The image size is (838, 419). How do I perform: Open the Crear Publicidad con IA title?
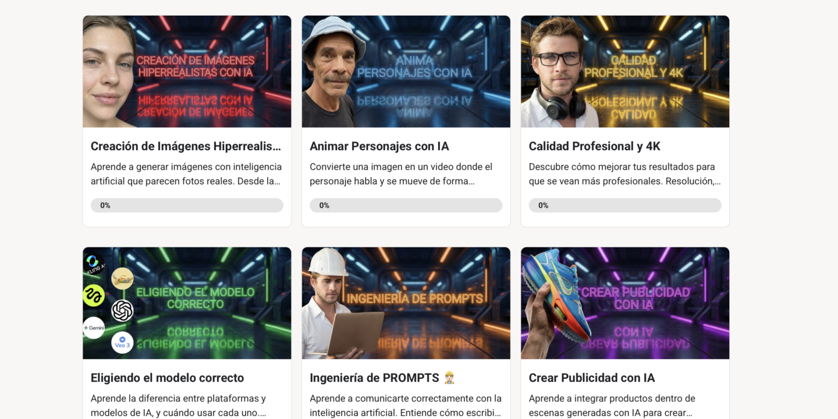pos(592,378)
